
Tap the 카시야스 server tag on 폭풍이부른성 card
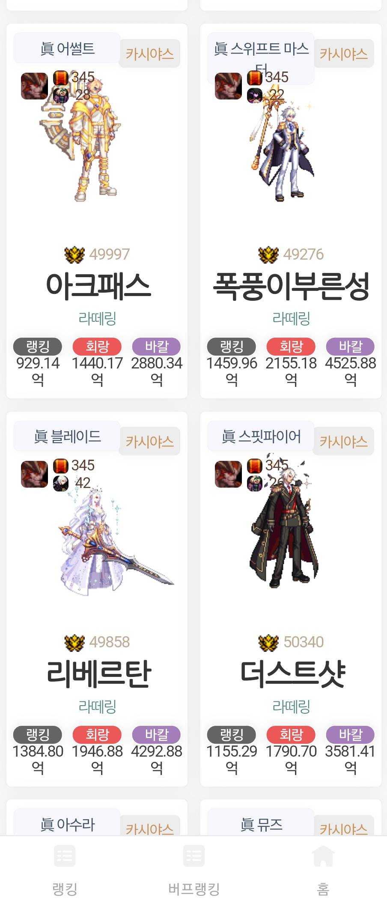coord(343,54)
